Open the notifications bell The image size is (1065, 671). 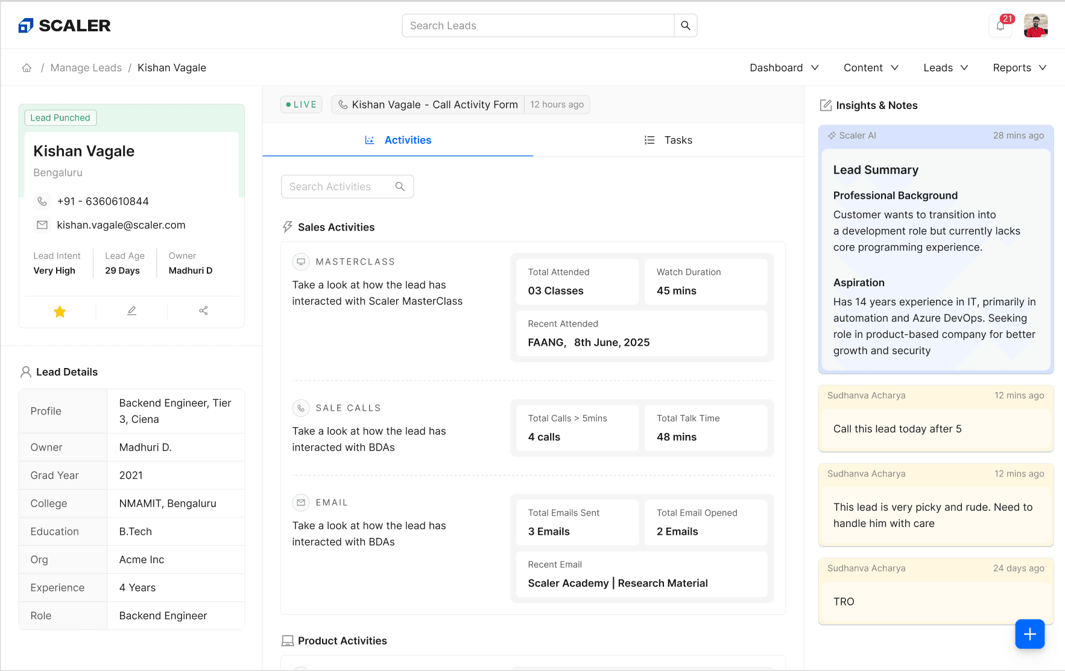click(1001, 26)
